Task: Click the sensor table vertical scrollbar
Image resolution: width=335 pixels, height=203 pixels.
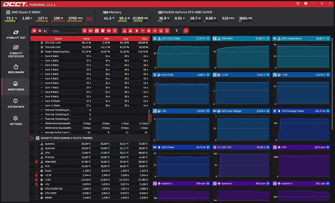Action: click(x=149, y=117)
